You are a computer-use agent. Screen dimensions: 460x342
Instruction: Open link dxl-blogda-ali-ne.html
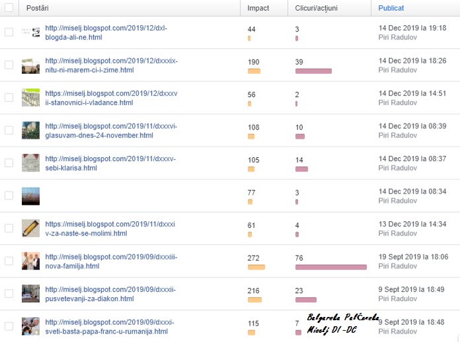[106, 32]
